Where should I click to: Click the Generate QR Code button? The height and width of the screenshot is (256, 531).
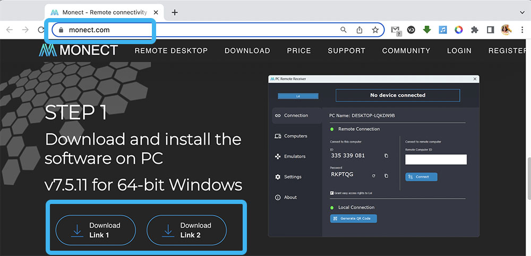[353, 218]
